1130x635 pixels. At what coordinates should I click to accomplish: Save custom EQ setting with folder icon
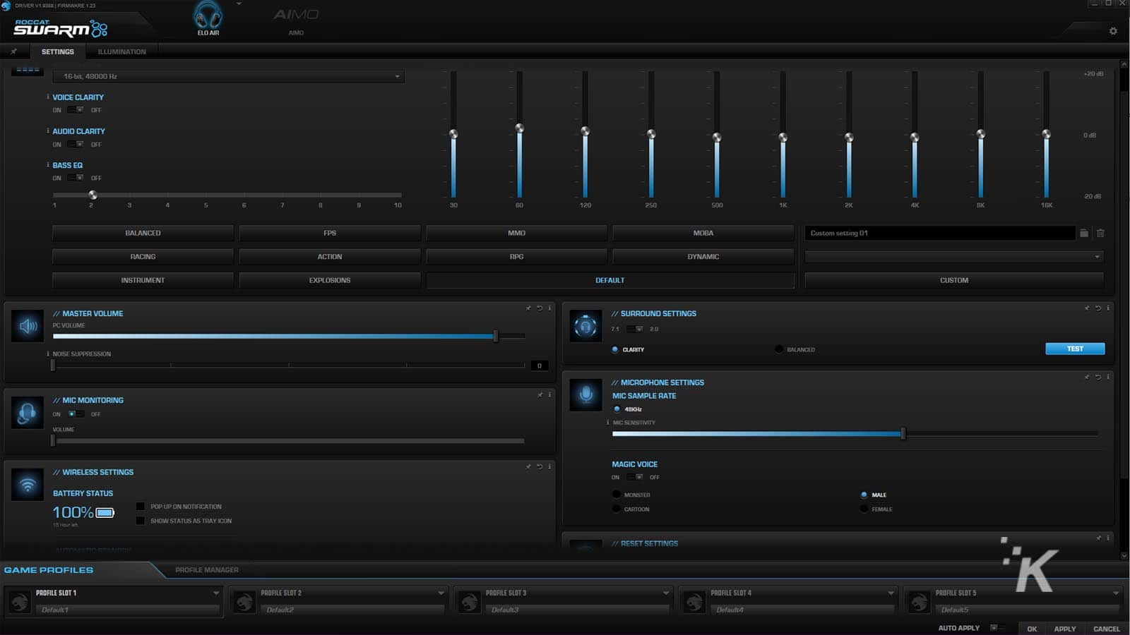1084,233
